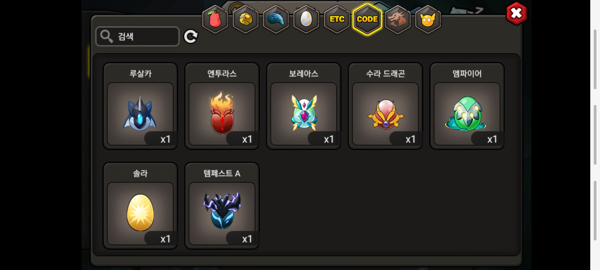600x270 pixels.
Task: Select the 엔투라스 flaming red egg
Action: pyautogui.click(x=222, y=106)
